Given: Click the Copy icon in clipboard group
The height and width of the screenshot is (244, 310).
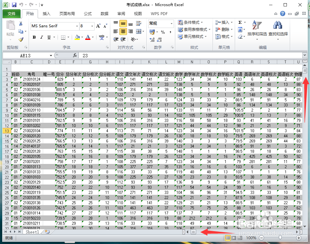Looking at the screenshot, I should tap(21, 31).
